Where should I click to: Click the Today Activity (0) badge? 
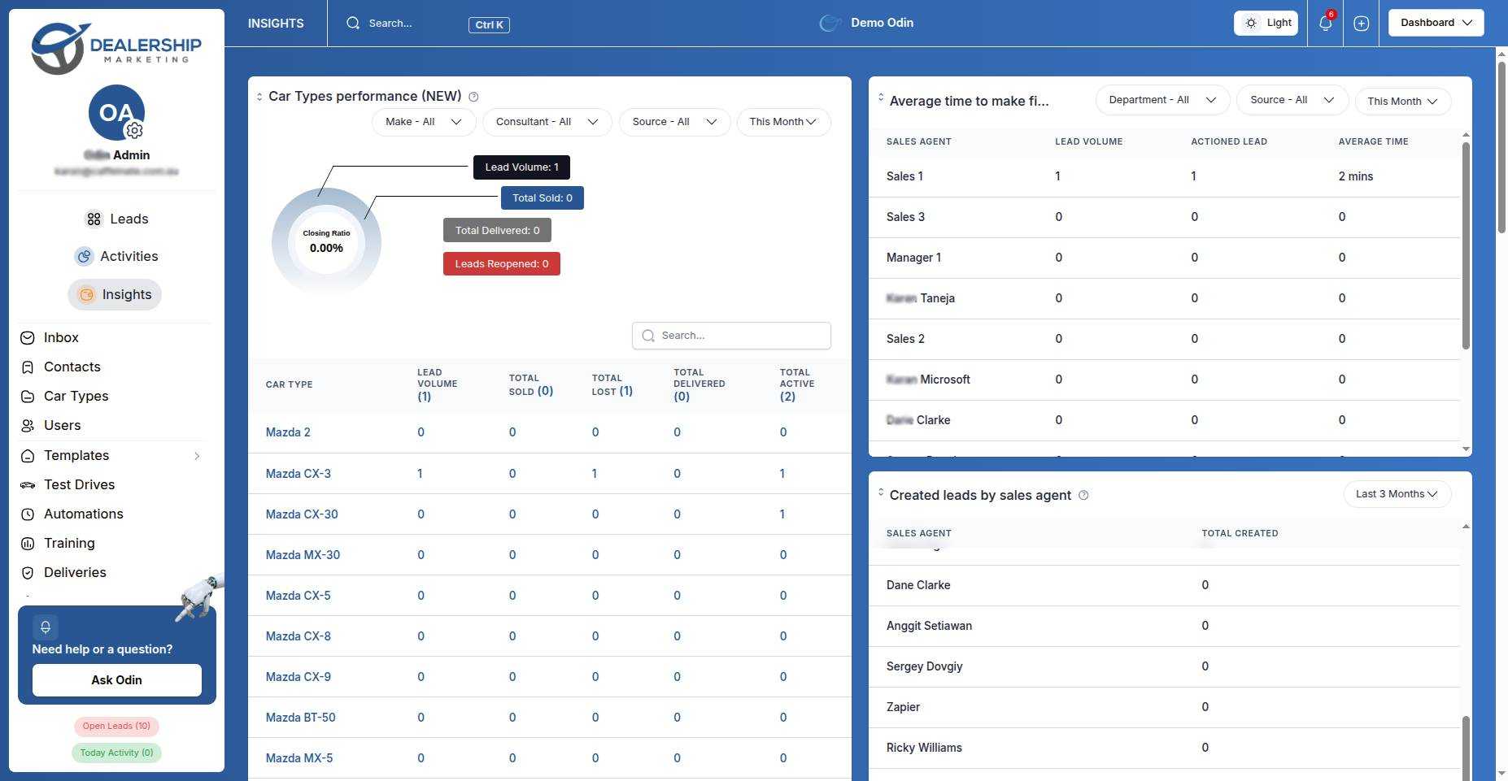click(116, 753)
